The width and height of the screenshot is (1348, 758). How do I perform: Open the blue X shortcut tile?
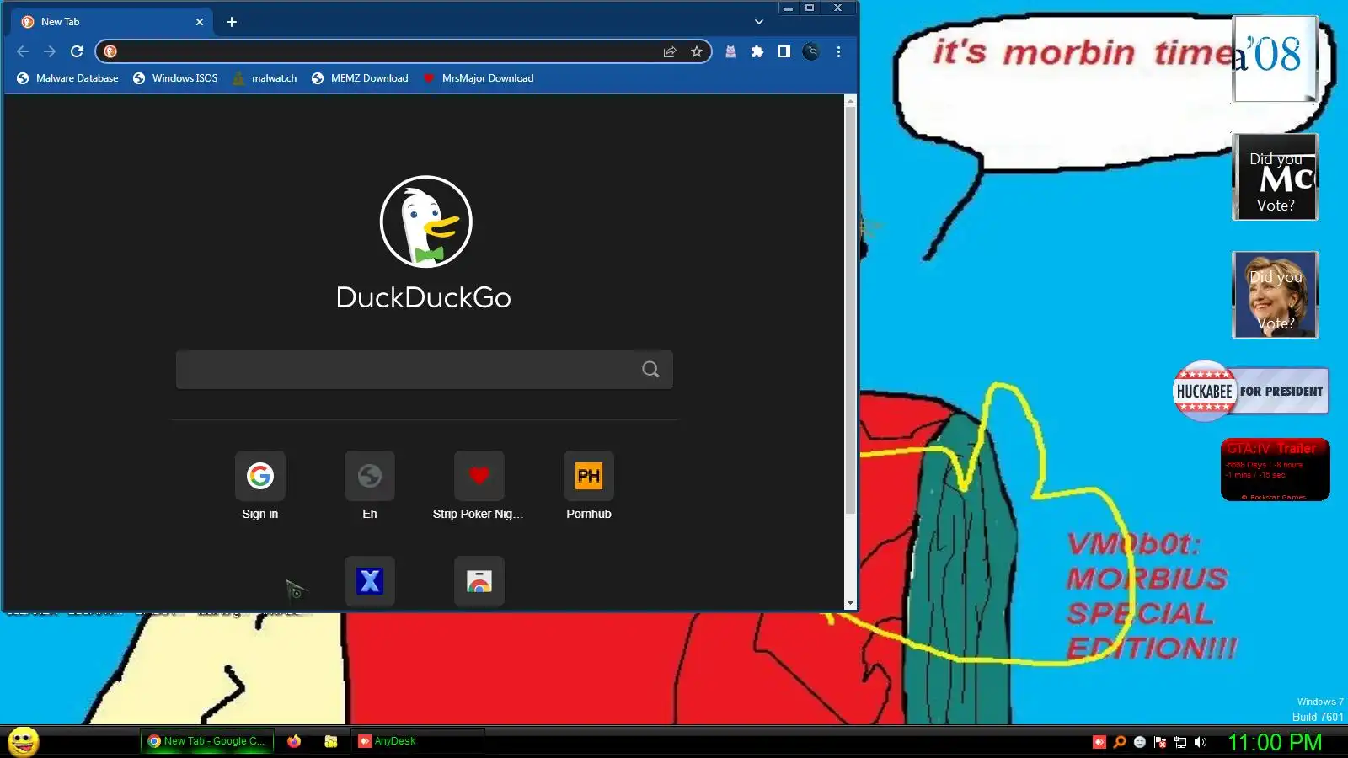(370, 581)
